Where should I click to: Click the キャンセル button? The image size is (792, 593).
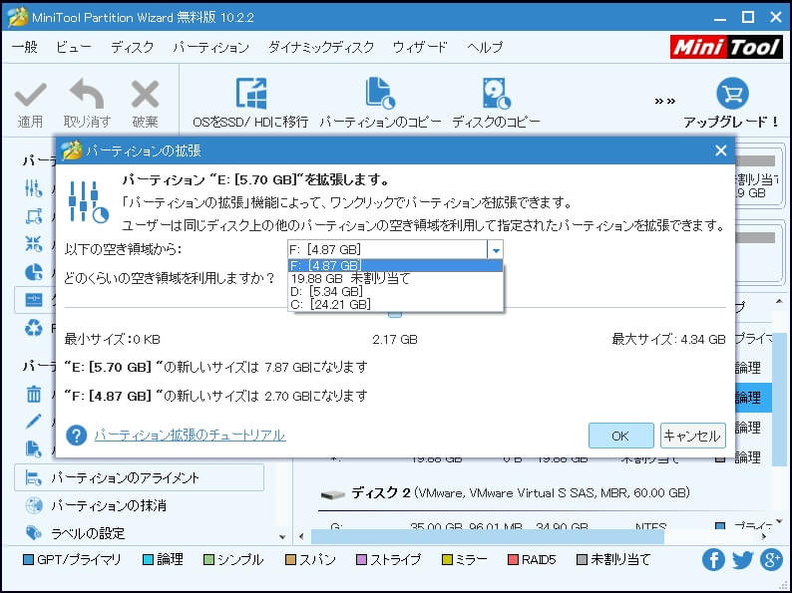[692, 436]
